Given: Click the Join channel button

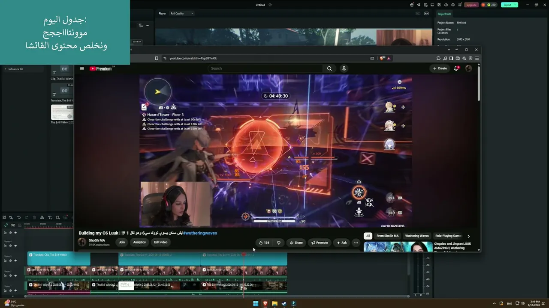Looking at the screenshot, I should (122, 242).
